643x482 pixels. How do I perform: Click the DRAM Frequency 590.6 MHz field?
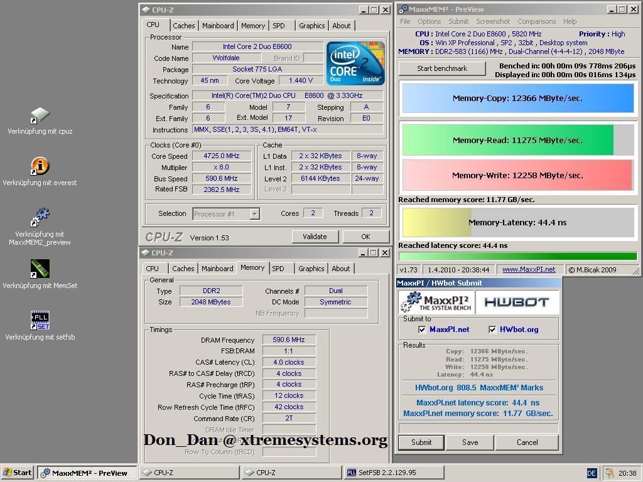pyautogui.click(x=289, y=340)
